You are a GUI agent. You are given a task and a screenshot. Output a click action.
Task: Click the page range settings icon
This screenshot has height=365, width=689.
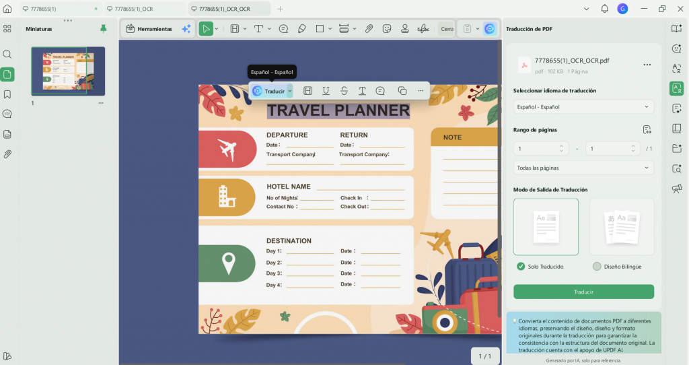[x=647, y=130]
